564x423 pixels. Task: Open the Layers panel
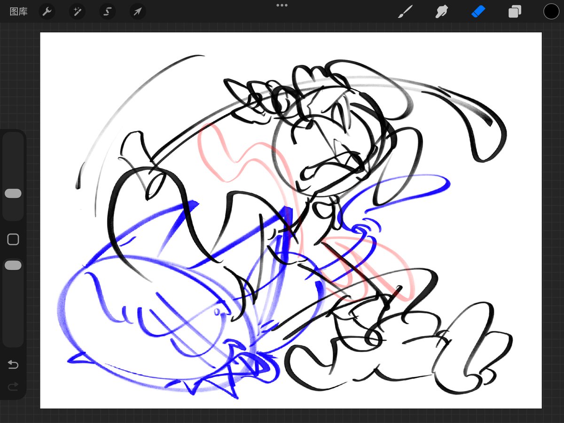(x=515, y=11)
